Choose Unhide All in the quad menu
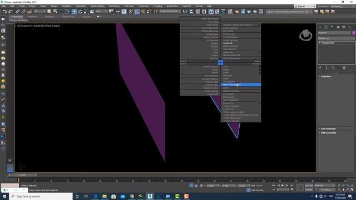This screenshot has height=200, width=356. click(x=228, y=43)
